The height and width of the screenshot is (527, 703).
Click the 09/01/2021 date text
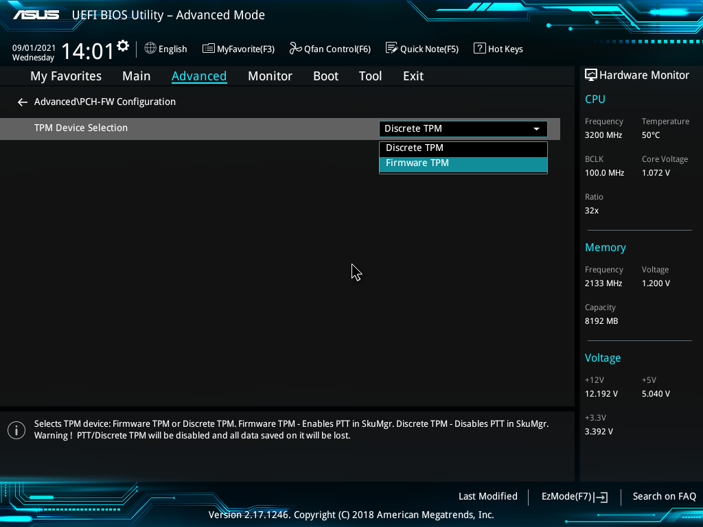click(34, 47)
